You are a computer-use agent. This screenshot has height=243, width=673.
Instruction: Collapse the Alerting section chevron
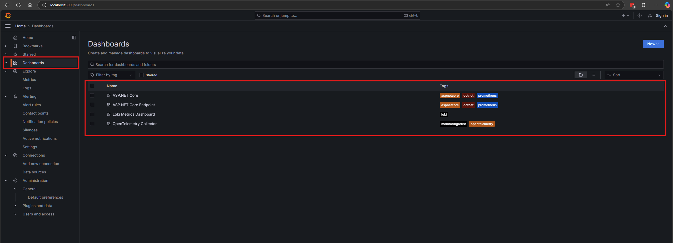[6, 96]
